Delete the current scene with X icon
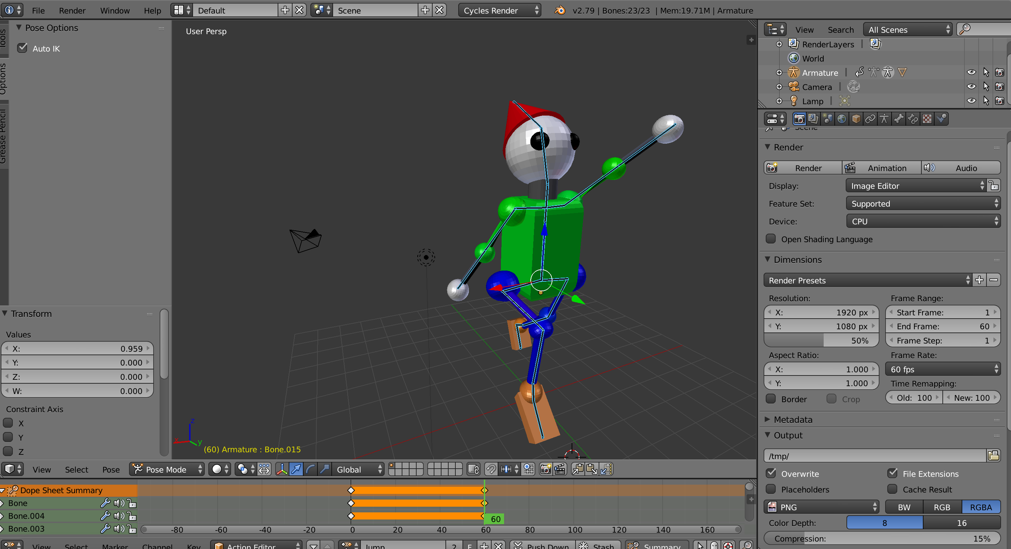 (439, 10)
